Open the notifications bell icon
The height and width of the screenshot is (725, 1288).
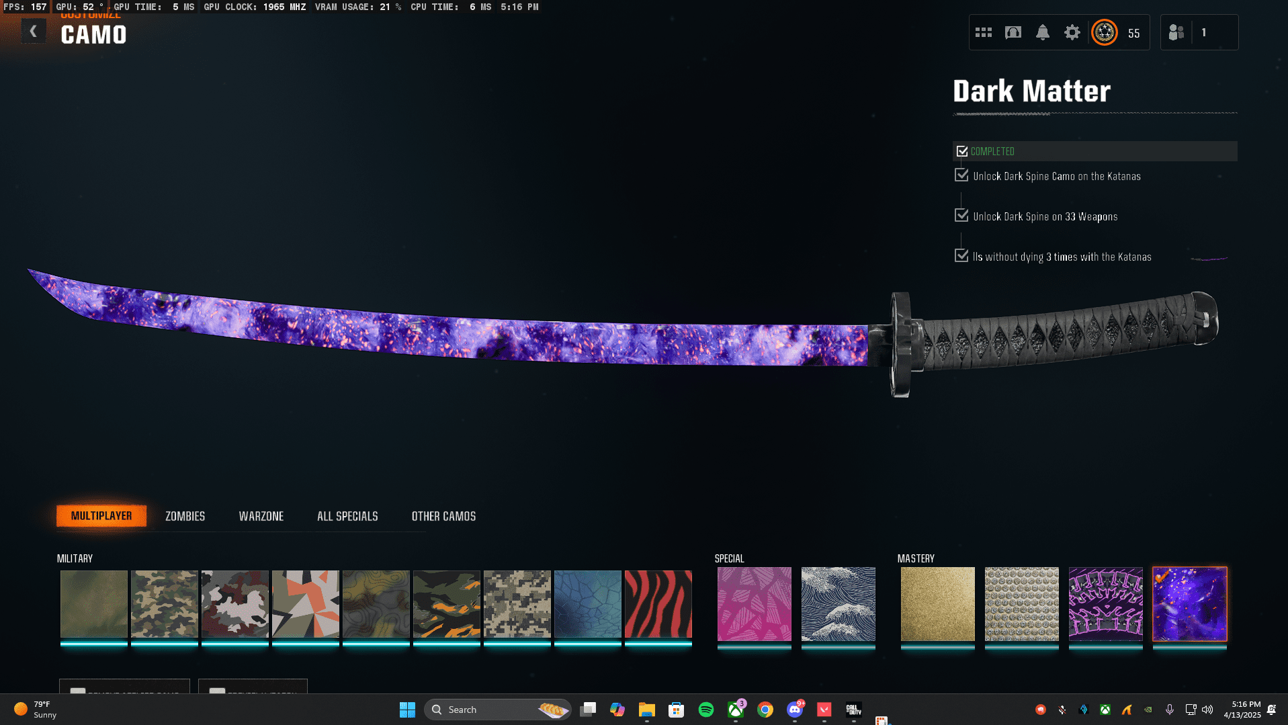click(1042, 32)
